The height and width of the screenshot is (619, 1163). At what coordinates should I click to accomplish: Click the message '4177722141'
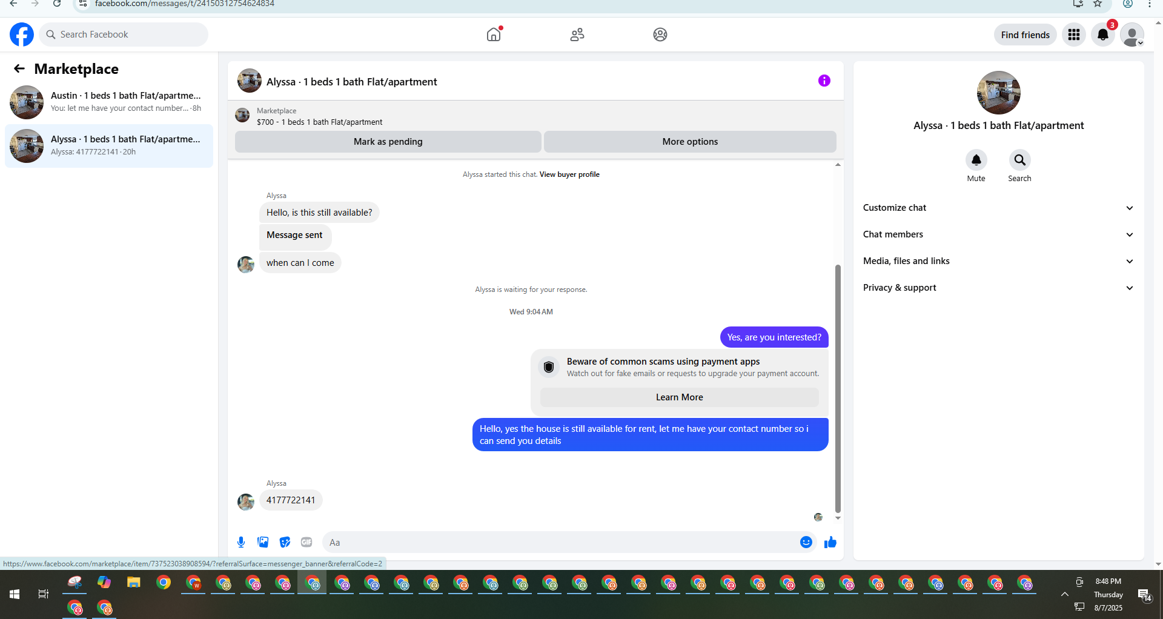291,500
